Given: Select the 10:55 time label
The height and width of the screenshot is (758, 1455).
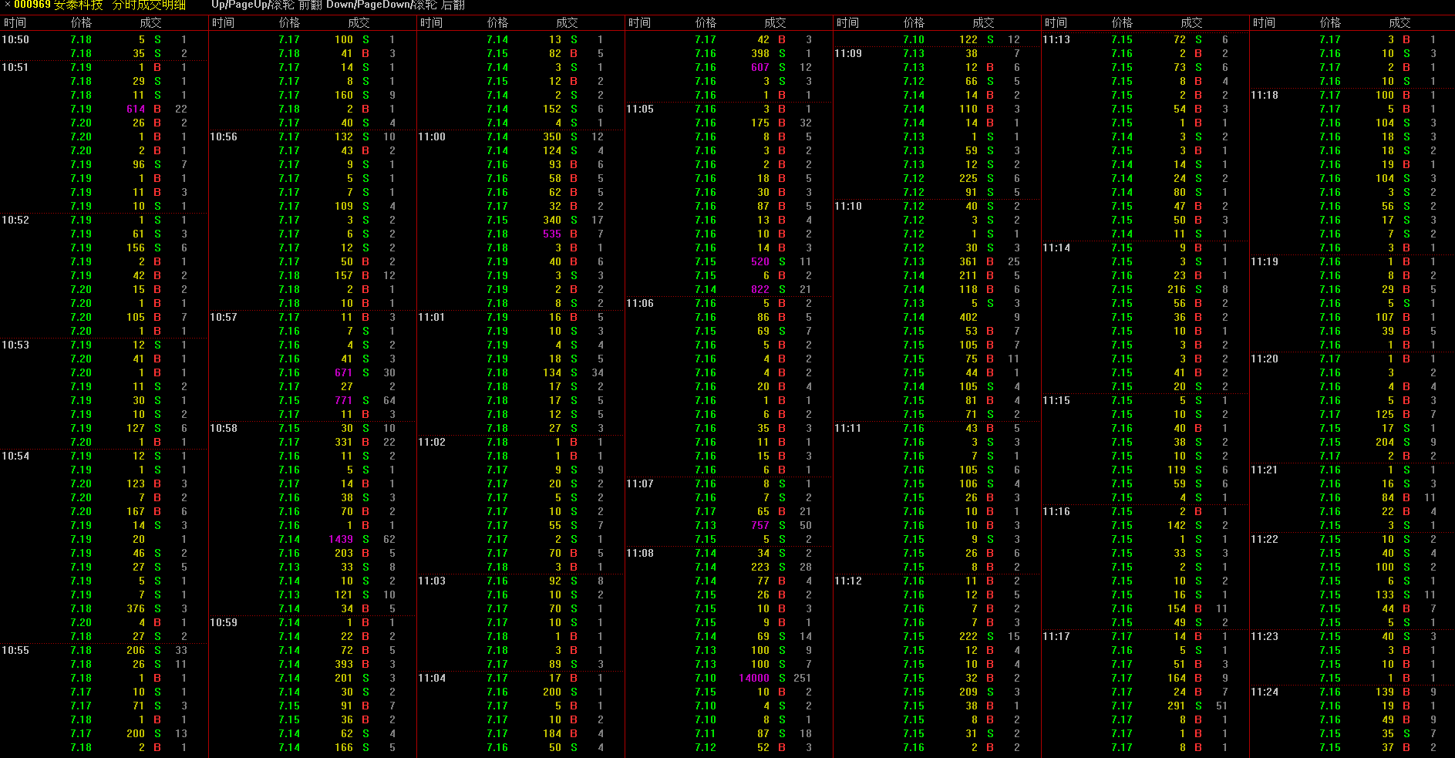Looking at the screenshot, I should tap(15, 650).
